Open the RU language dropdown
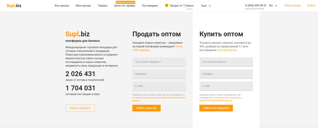The image size is (318, 128). click(273, 6)
